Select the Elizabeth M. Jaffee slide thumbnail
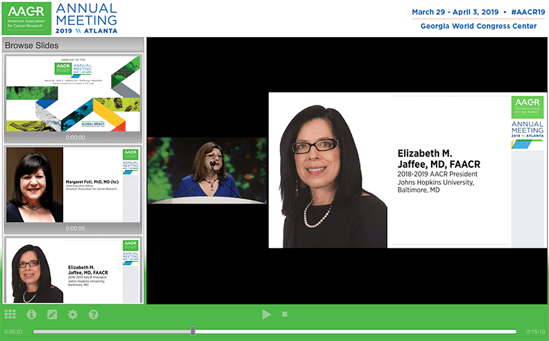549x341 pixels. [73, 270]
